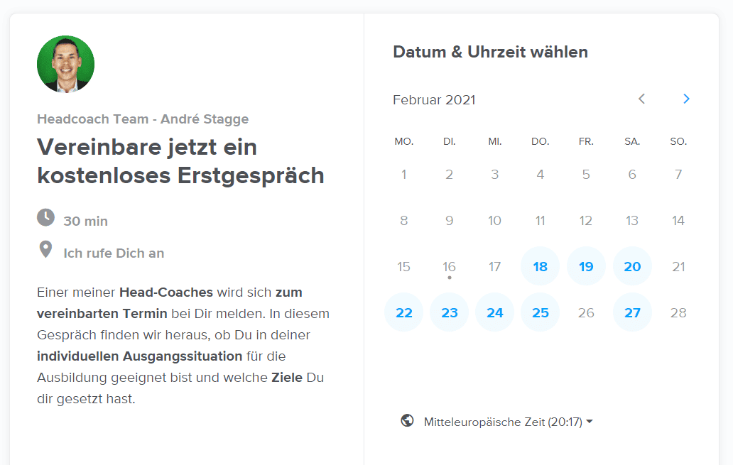
Task: Choose February 24 on the calendar
Action: pyautogui.click(x=494, y=312)
